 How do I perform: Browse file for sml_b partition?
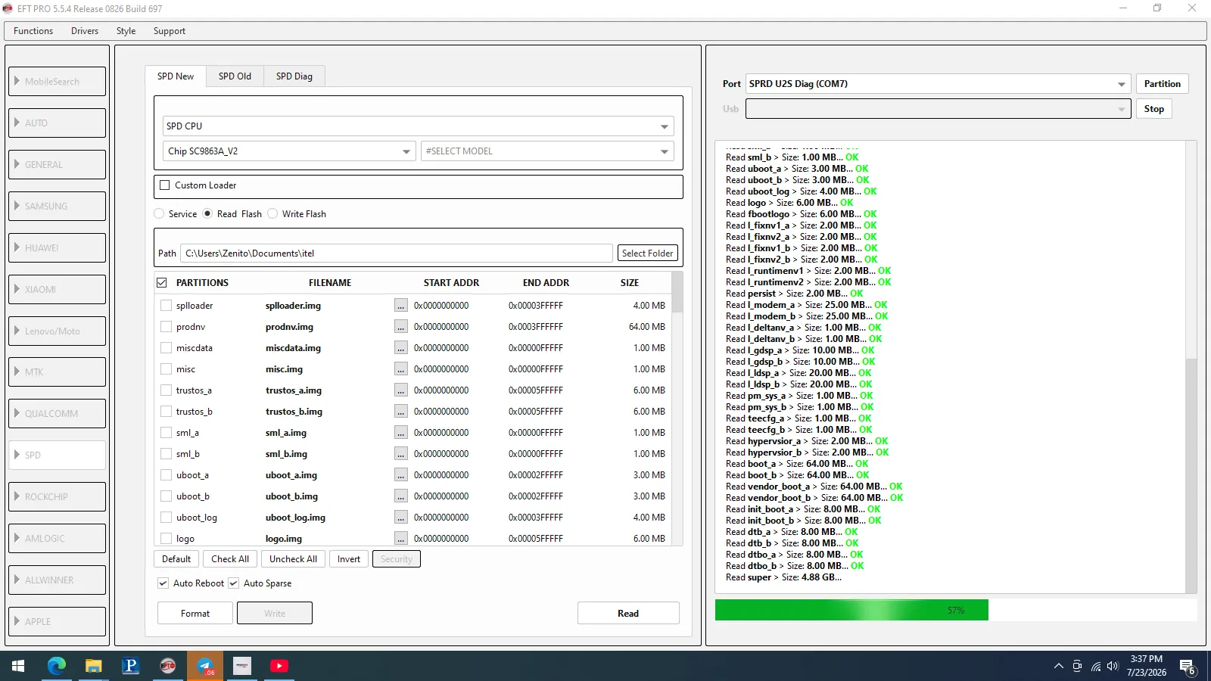[401, 454]
